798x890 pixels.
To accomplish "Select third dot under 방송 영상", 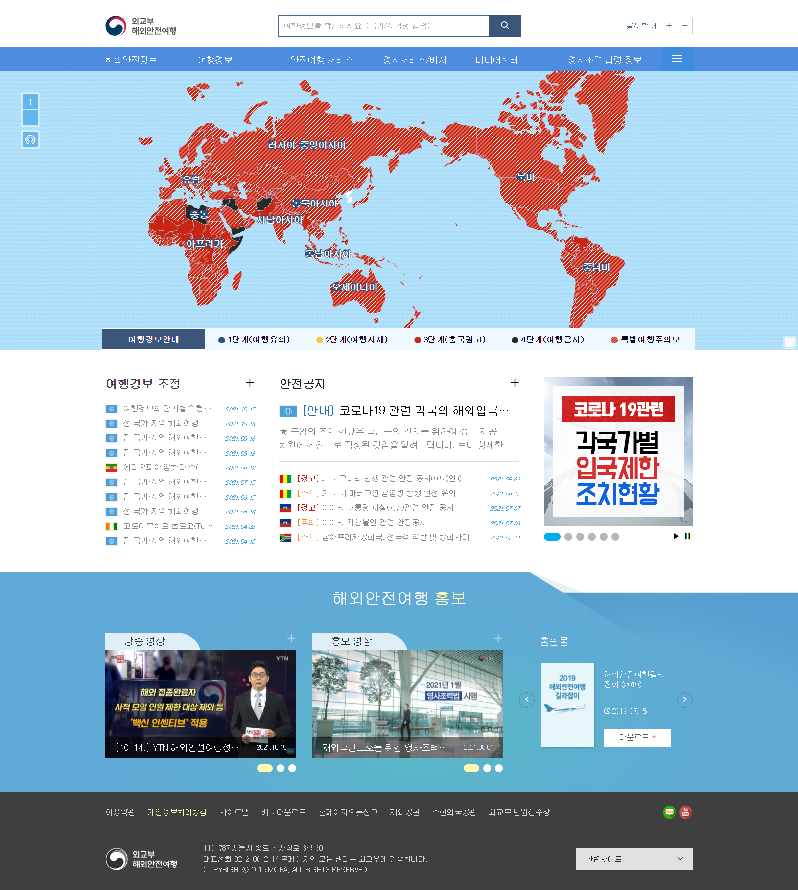I will (x=292, y=768).
